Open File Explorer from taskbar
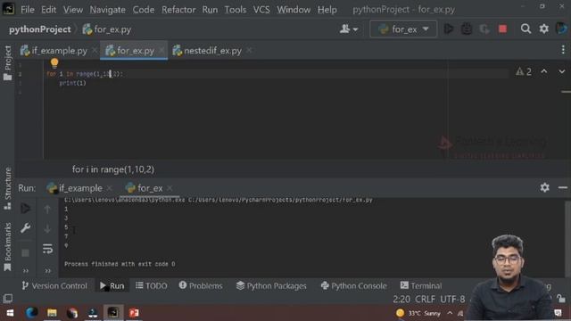This screenshot has height=321, width=571. (x=52, y=313)
